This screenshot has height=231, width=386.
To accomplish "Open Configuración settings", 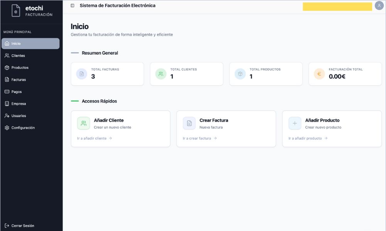I will tap(23, 128).
